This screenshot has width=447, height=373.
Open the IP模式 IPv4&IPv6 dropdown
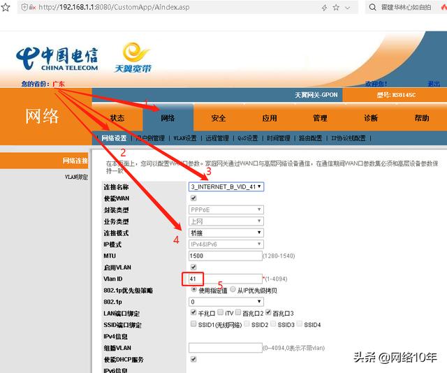(x=226, y=244)
